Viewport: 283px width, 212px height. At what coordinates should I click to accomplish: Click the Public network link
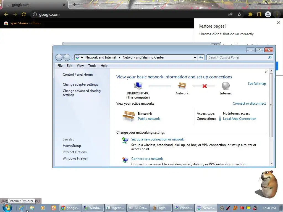pos(149,119)
